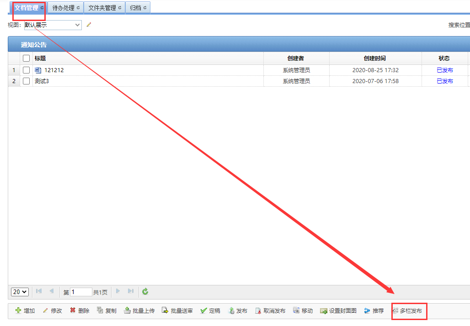Click the pencil edit icon beside view dropdown

pyautogui.click(x=89, y=25)
